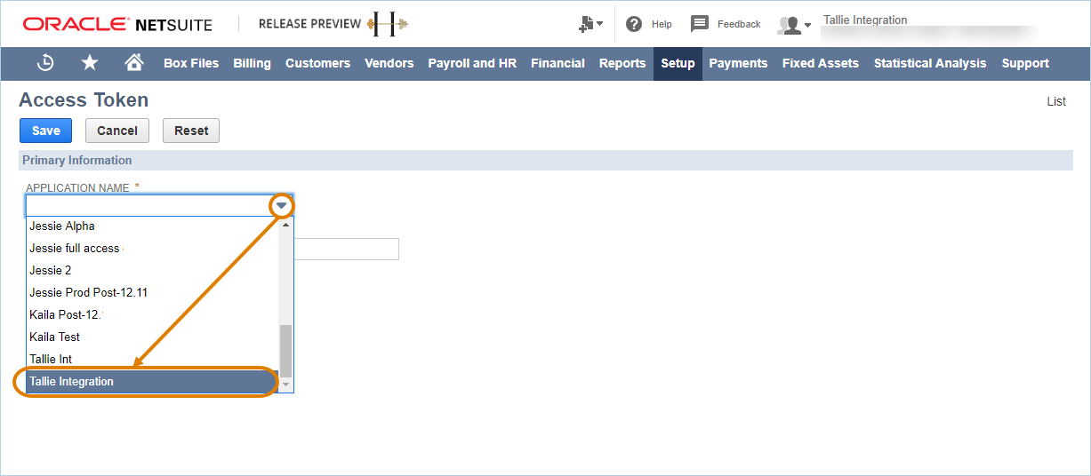Select Jessie Alpha from the list
This screenshot has height=476, width=1091.
pyautogui.click(x=152, y=226)
